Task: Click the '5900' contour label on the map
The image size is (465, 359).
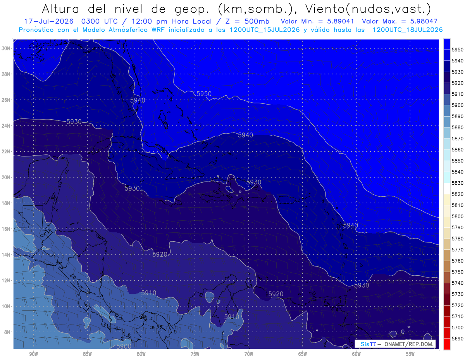Action: tap(124, 346)
